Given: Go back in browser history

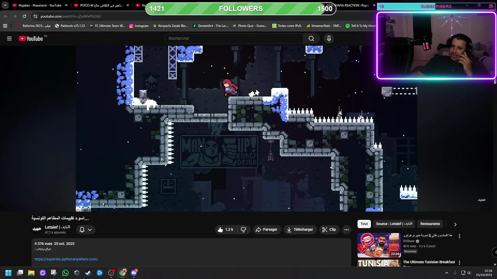Looking at the screenshot, I should [x=6, y=16].
